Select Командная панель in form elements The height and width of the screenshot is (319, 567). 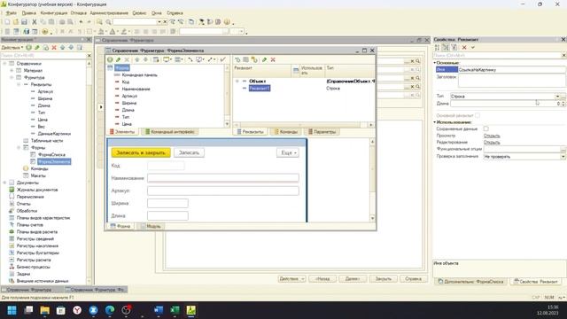pos(139,75)
